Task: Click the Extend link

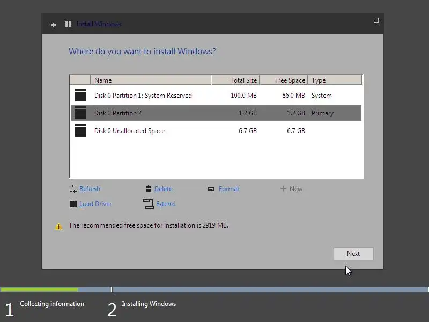Action: pyautogui.click(x=165, y=204)
